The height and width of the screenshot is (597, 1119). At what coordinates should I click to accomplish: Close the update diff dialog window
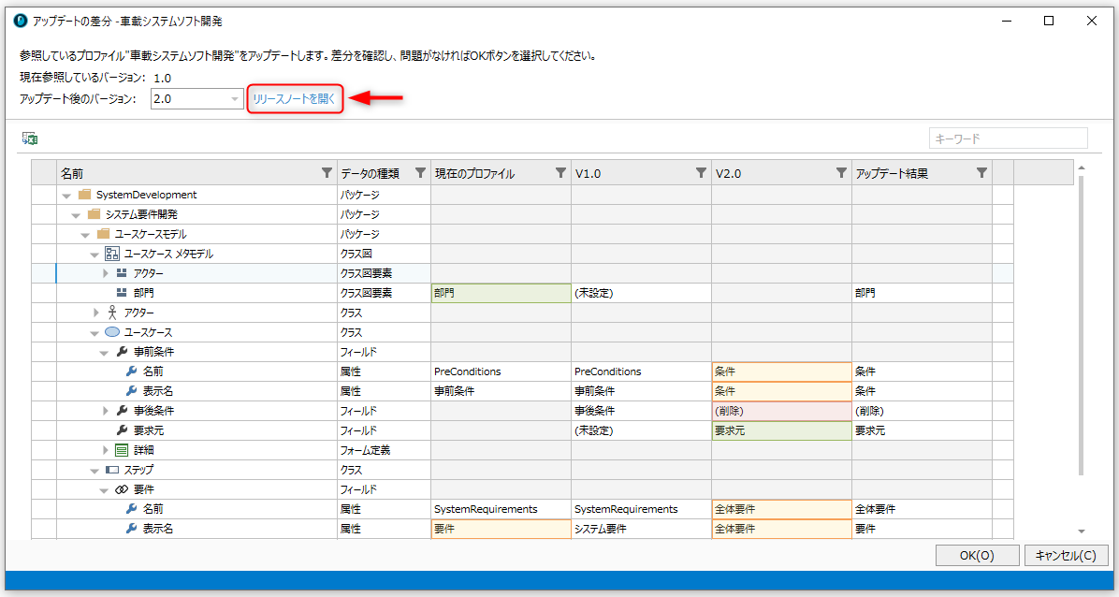click(x=1091, y=21)
